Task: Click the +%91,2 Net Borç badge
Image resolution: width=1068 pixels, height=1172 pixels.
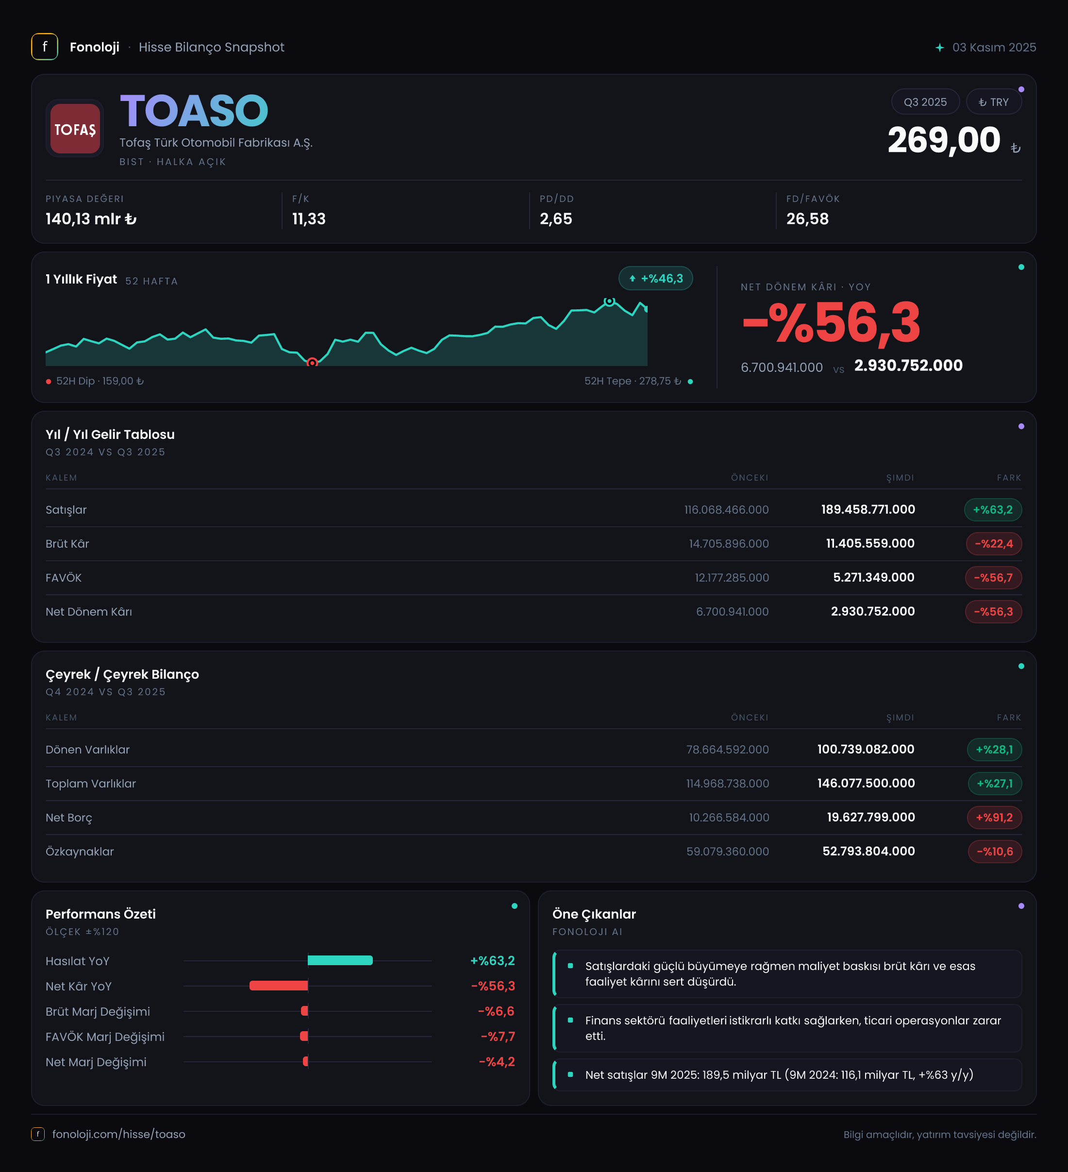Action: pyautogui.click(x=994, y=818)
